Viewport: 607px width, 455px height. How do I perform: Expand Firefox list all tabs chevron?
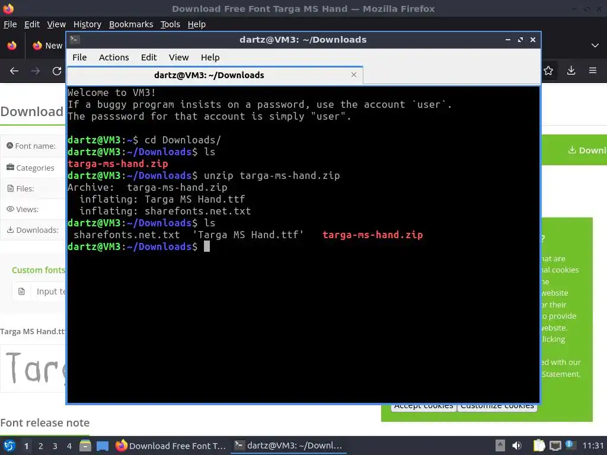[595, 46]
